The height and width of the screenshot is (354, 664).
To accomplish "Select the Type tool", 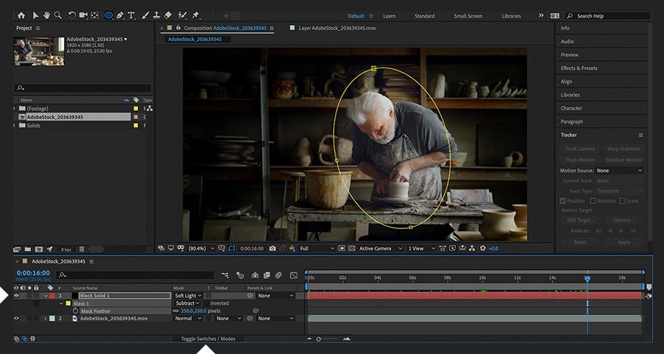I will [131, 15].
